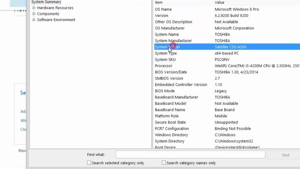Expand the Hardware Resources tree node
The image size is (300, 169).
(x=34, y=8)
